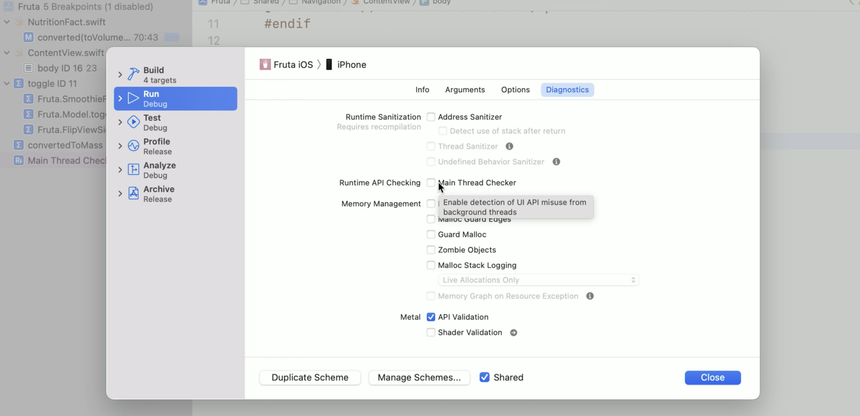
Task: Click Shader Validation arrow icon
Action: 513,333
